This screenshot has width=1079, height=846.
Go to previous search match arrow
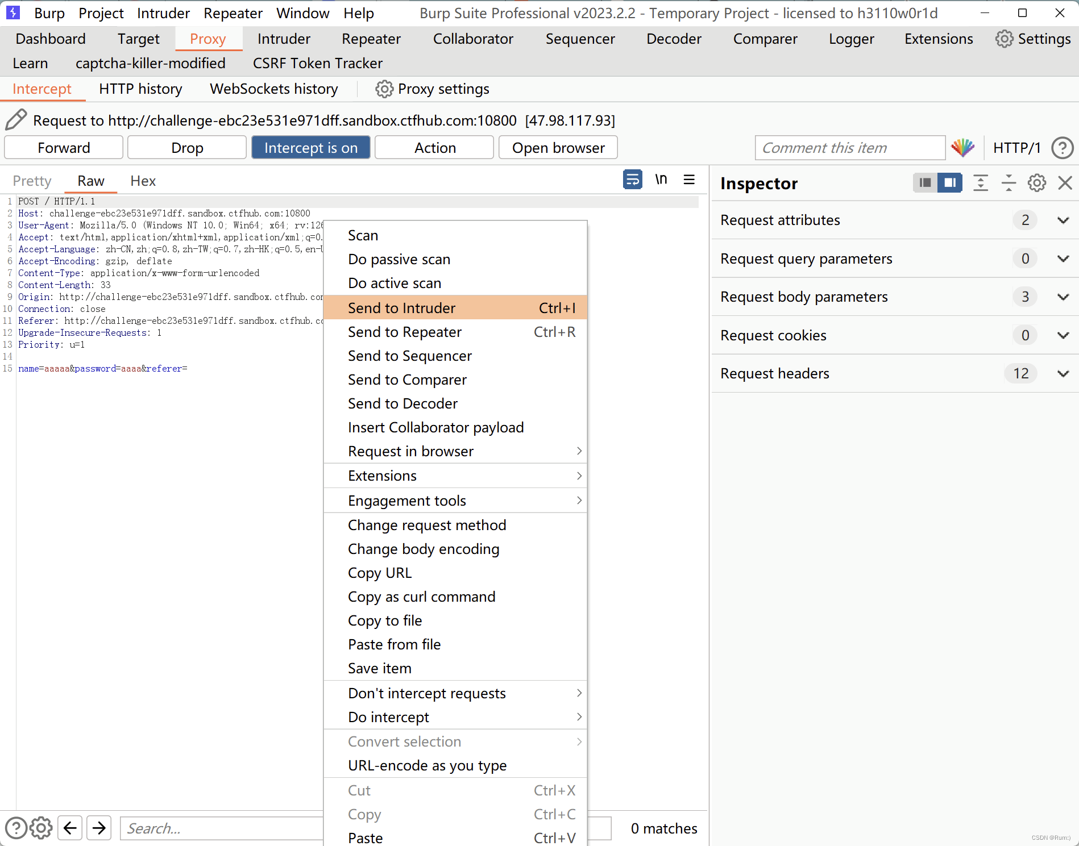pos(70,828)
